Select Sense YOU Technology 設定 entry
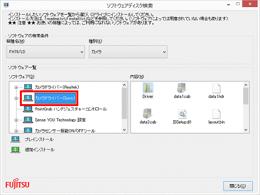Viewport: 260px width, 195px height. [x=60, y=120]
